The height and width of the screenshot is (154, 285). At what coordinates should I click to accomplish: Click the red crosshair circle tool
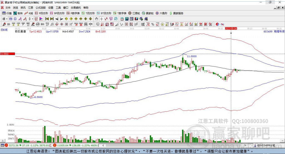point(57,24)
